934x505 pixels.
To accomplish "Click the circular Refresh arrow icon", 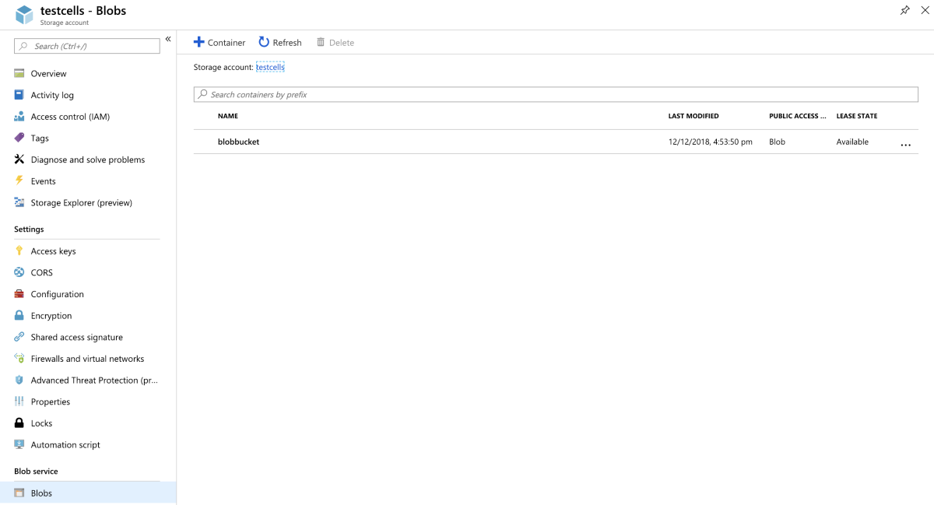I will 264,42.
